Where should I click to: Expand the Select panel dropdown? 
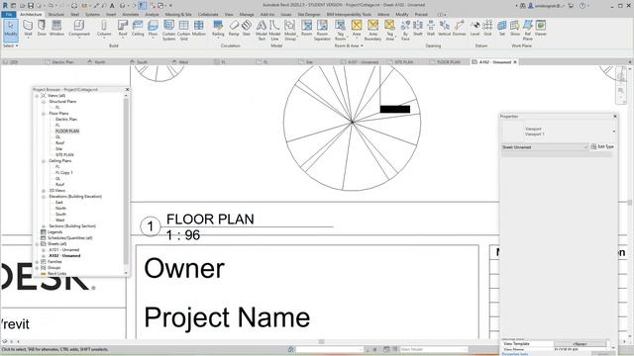tap(11, 45)
